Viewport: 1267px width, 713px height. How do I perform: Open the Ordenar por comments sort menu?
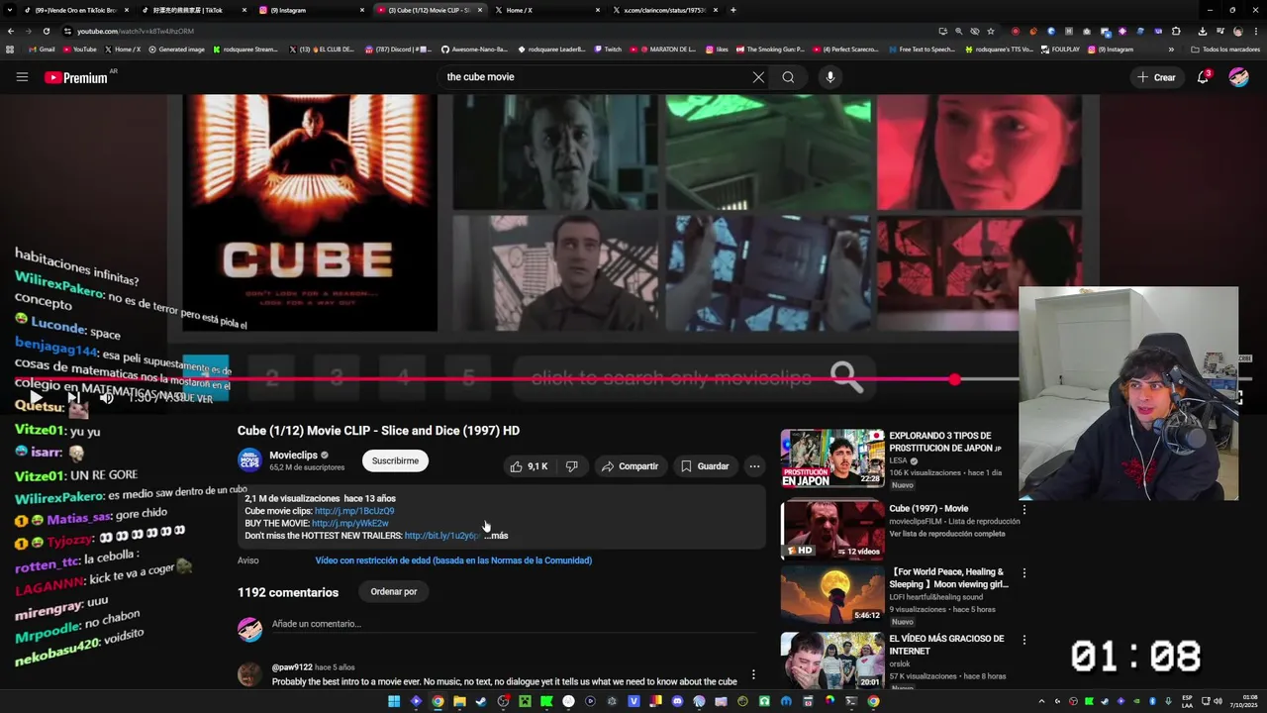coord(394,592)
